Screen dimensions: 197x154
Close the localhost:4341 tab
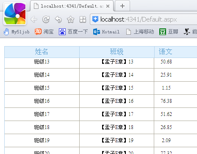108,6
